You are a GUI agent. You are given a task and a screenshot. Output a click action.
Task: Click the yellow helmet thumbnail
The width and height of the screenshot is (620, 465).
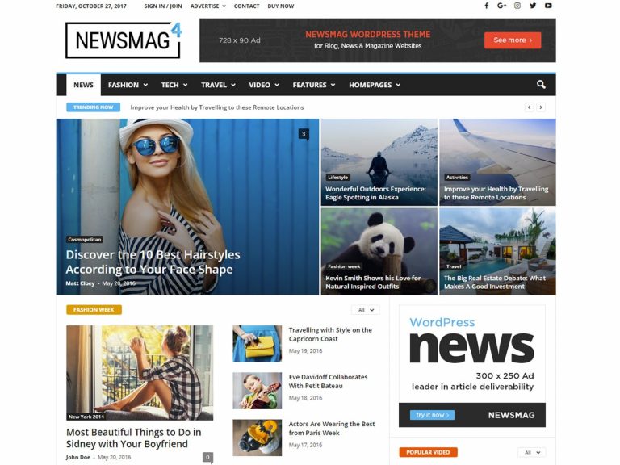[x=257, y=438]
